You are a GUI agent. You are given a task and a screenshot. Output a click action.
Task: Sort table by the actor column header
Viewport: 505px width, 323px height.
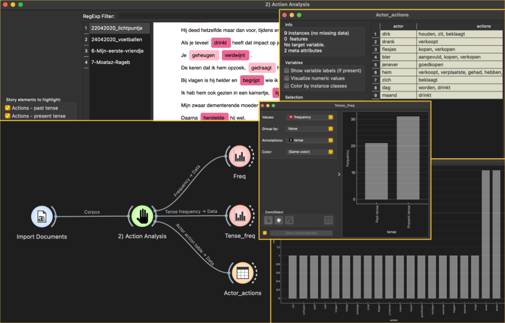398,26
